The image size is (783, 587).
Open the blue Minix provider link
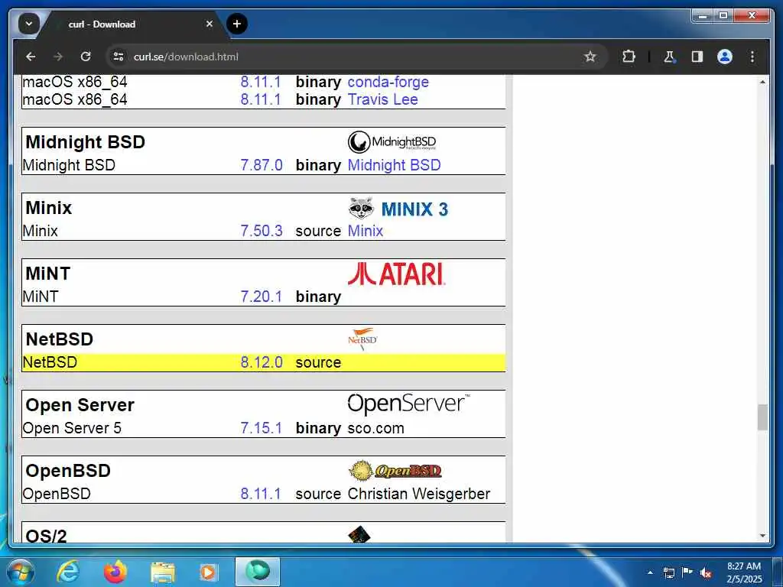365,231
